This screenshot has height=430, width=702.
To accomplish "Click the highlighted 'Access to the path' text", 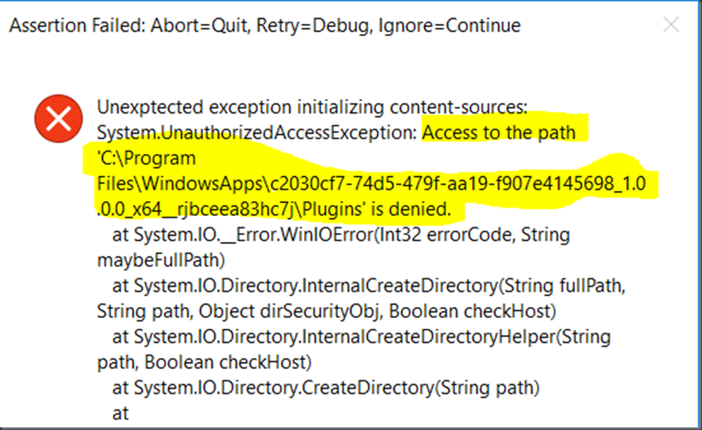I will [x=499, y=133].
